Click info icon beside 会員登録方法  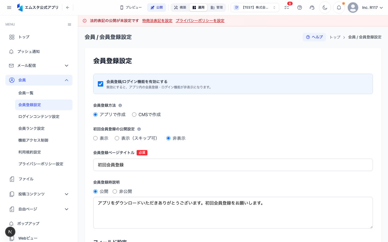point(120,105)
